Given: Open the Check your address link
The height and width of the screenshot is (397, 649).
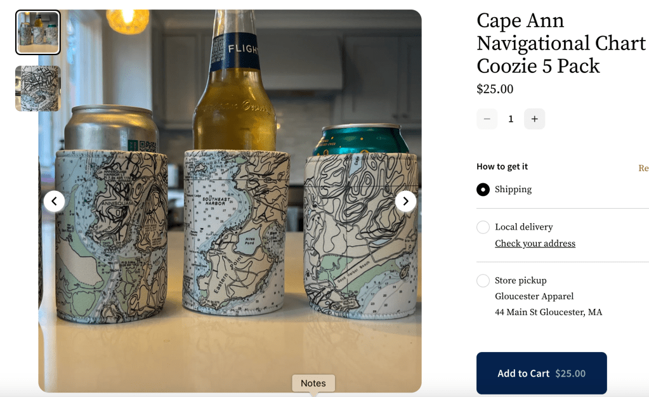Looking at the screenshot, I should point(535,244).
